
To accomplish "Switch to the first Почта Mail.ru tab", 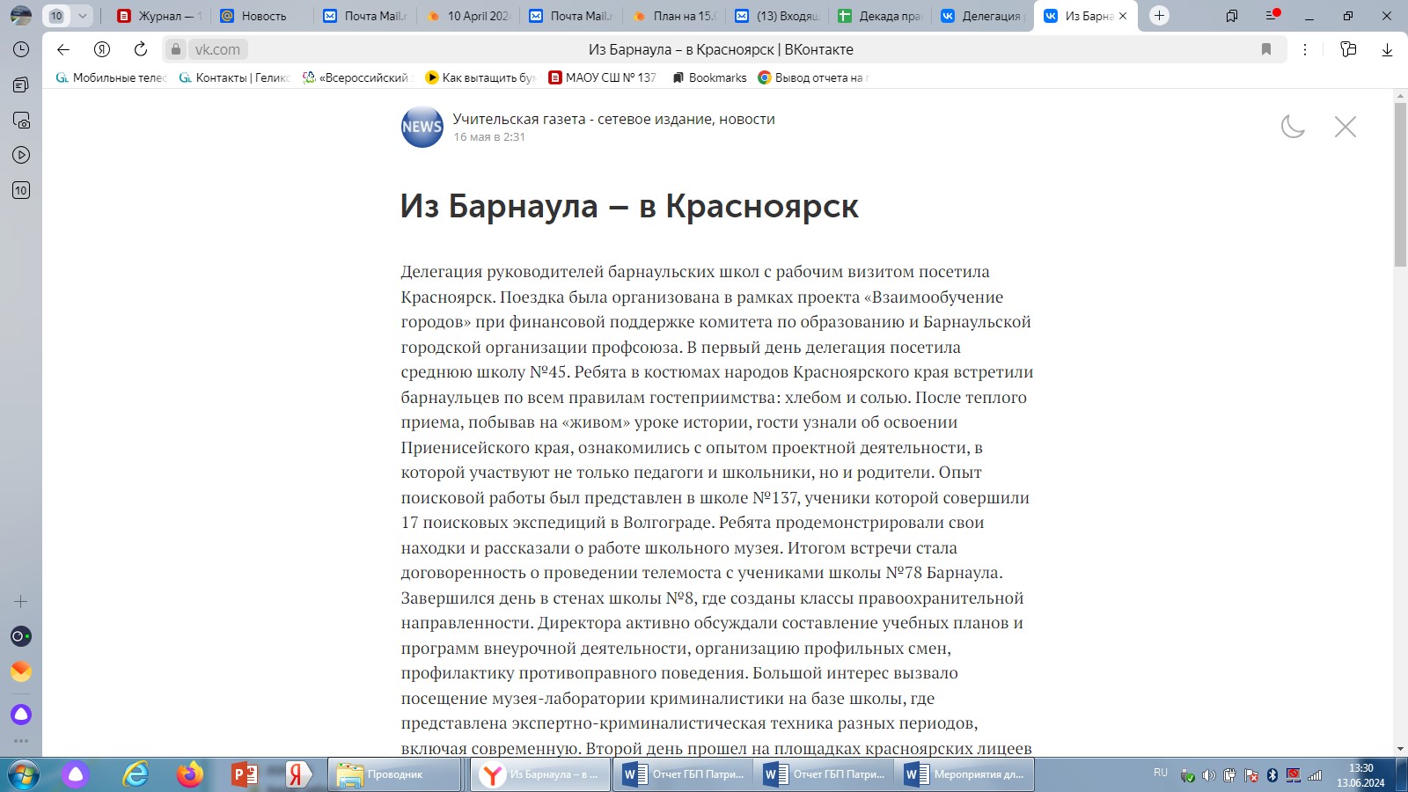I will [364, 16].
